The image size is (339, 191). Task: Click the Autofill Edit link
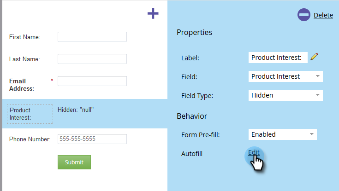[x=254, y=152]
